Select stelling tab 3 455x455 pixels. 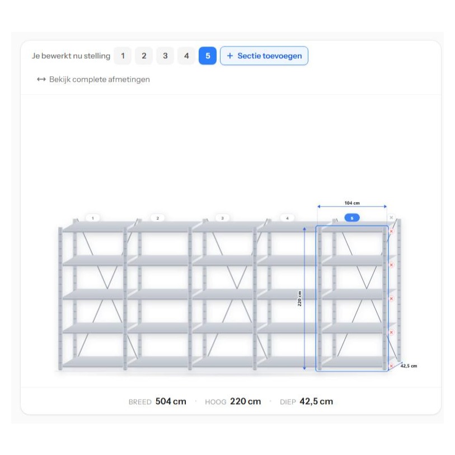165,56
